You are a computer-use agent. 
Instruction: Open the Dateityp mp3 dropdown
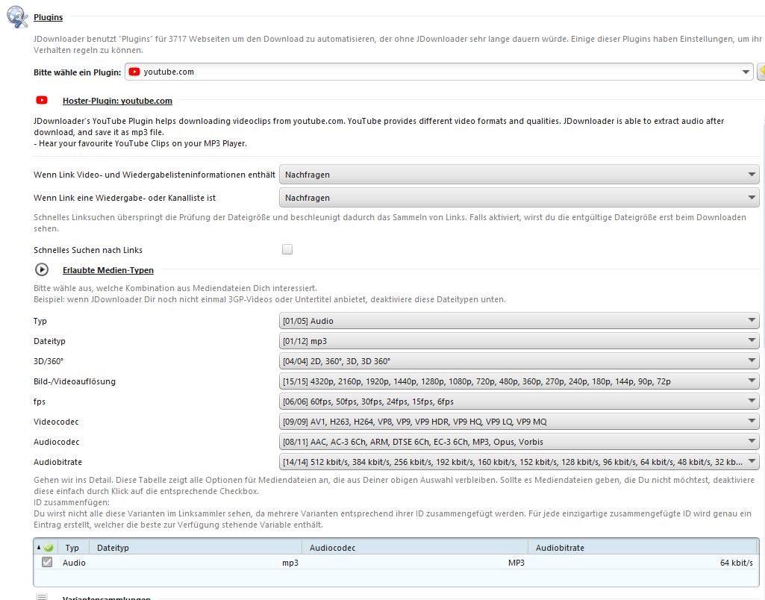click(x=519, y=341)
